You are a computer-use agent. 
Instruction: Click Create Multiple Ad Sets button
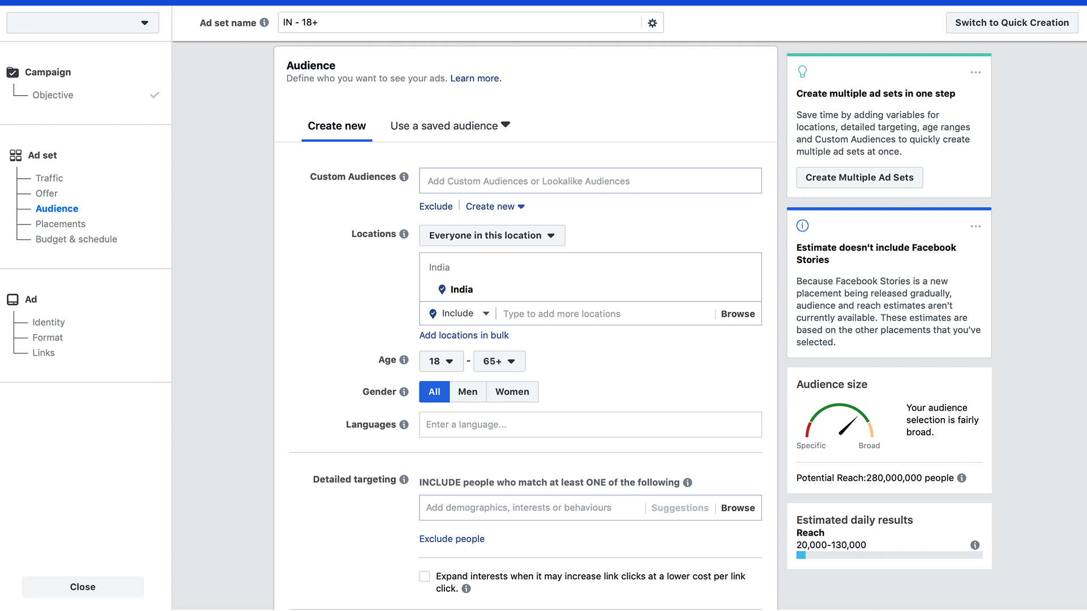click(x=859, y=178)
